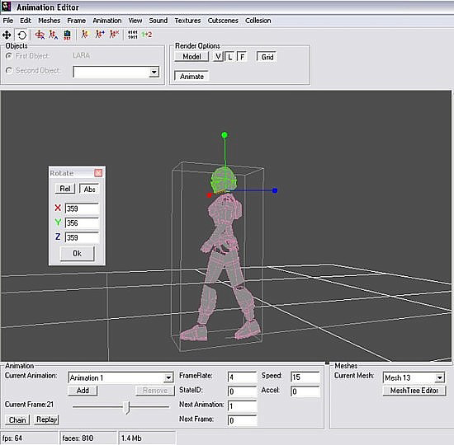The width and height of the screenshot is (454, 445).
Task: Click the X rotation input field
Action: [82, 208]
